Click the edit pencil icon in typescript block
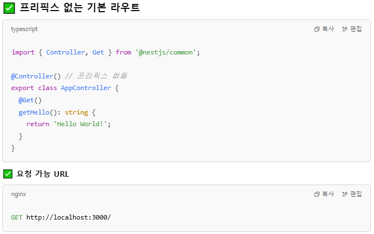Image resolution: width=374 pixels, height=234 pixels. [x=345, y=29]
